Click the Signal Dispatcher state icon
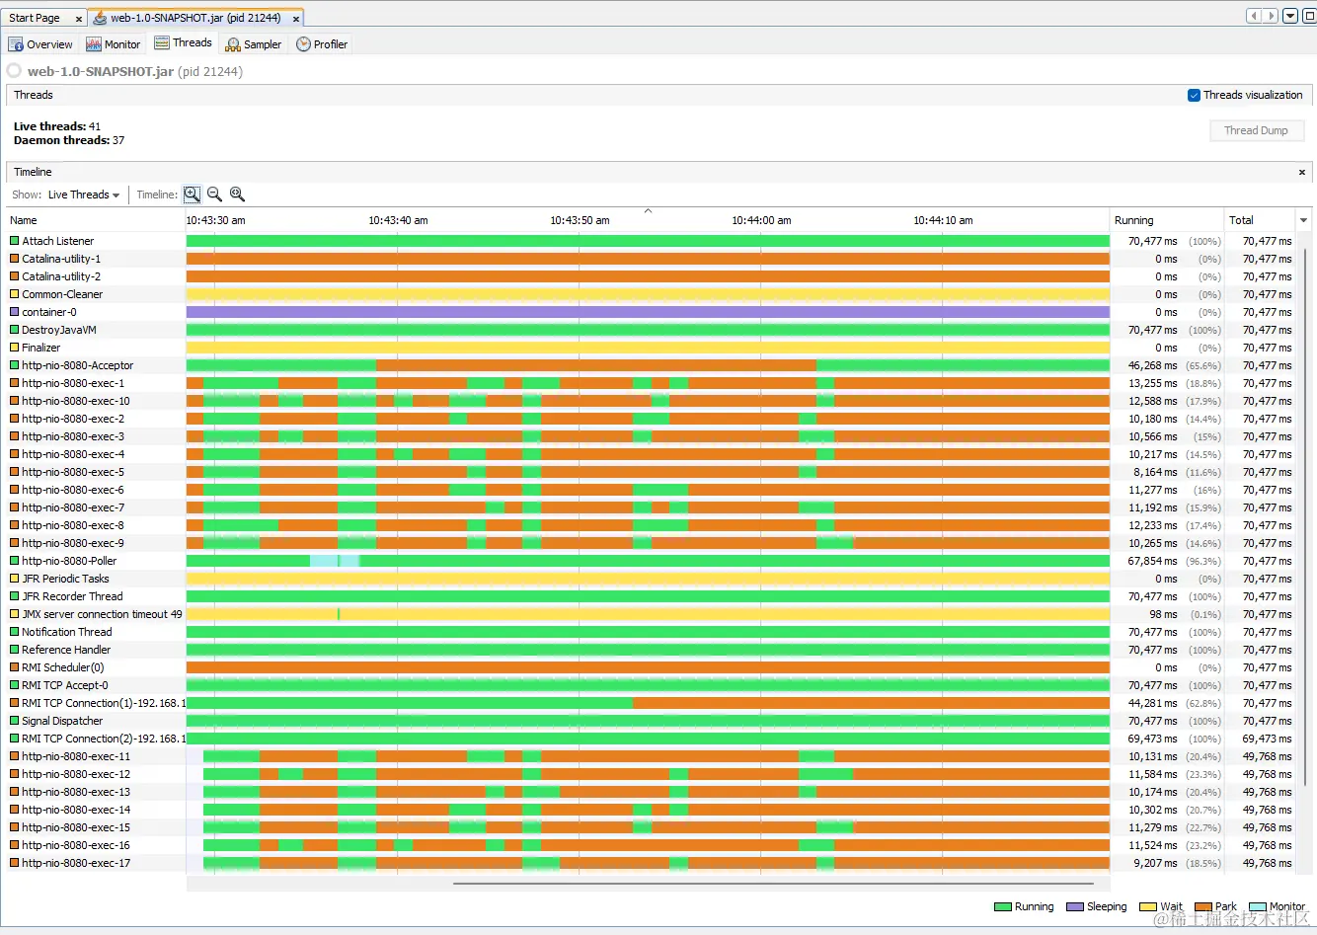This screenshot has height=935, width=1317. coord(15,721)
